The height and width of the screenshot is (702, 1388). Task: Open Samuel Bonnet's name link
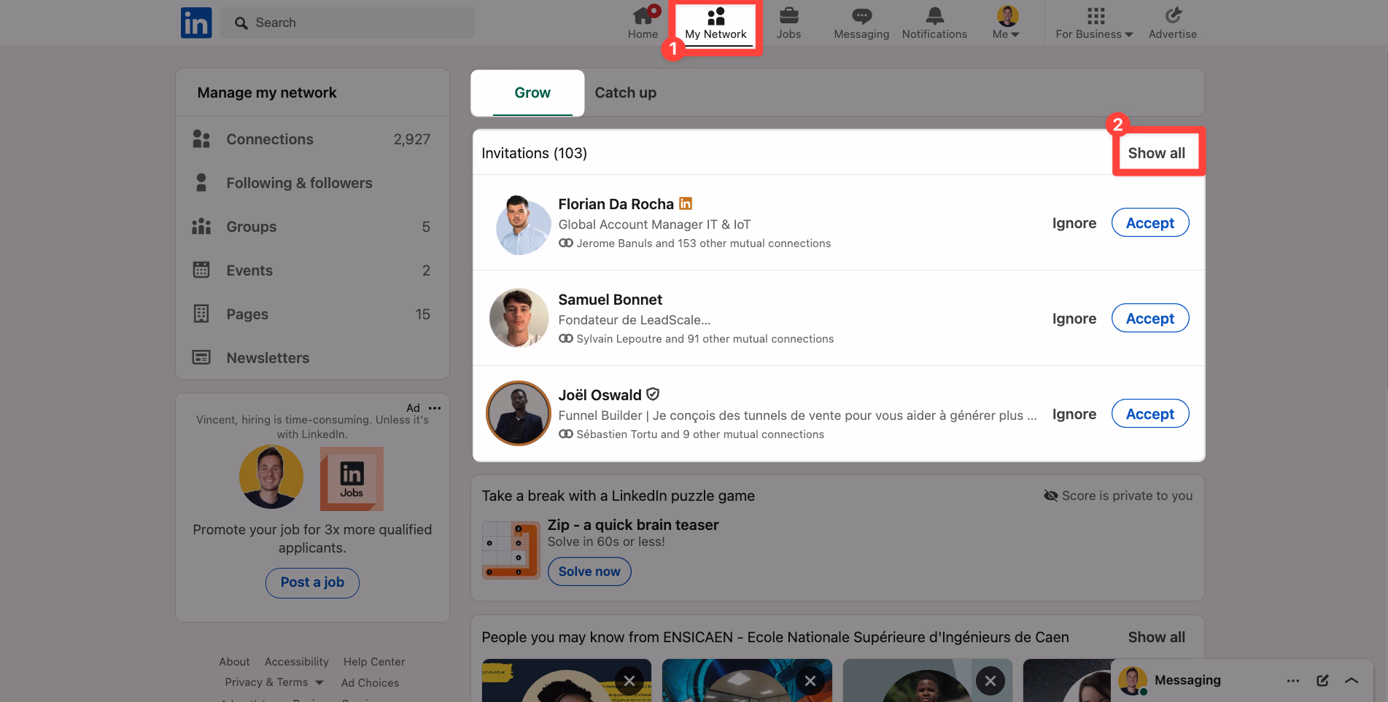tap(610, 300)
